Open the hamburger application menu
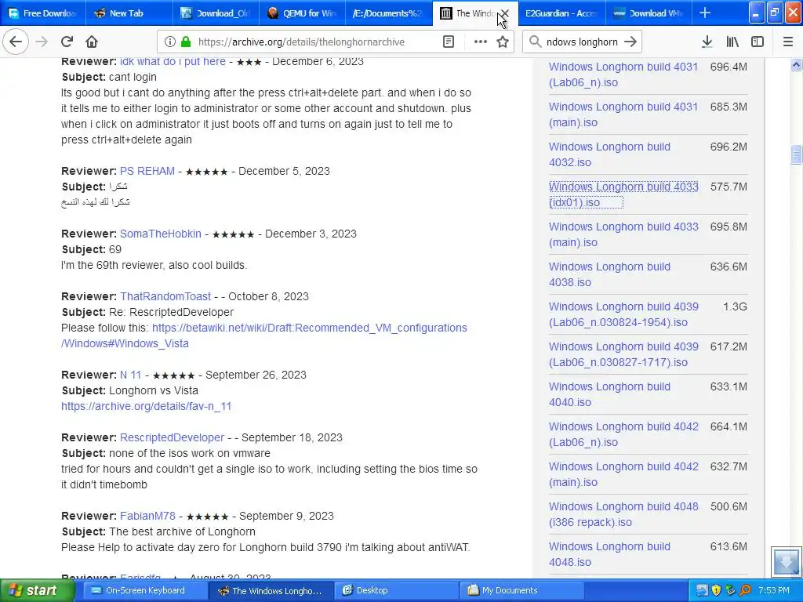The height and width of the screenshot is (602, 803). pos(788,42)
